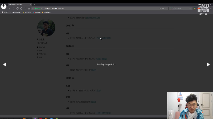This screenshot has height=119, width=213.
Task: Open the second bookmark with page icon
Action: click(16, 12)
